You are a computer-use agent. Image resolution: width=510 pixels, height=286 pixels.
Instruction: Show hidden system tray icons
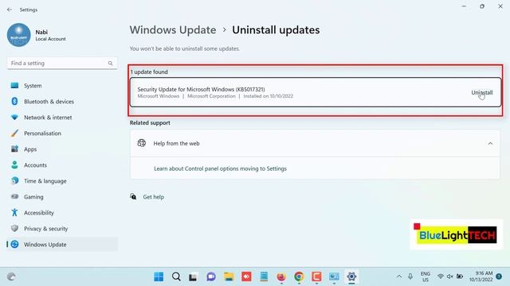(399, 276)
